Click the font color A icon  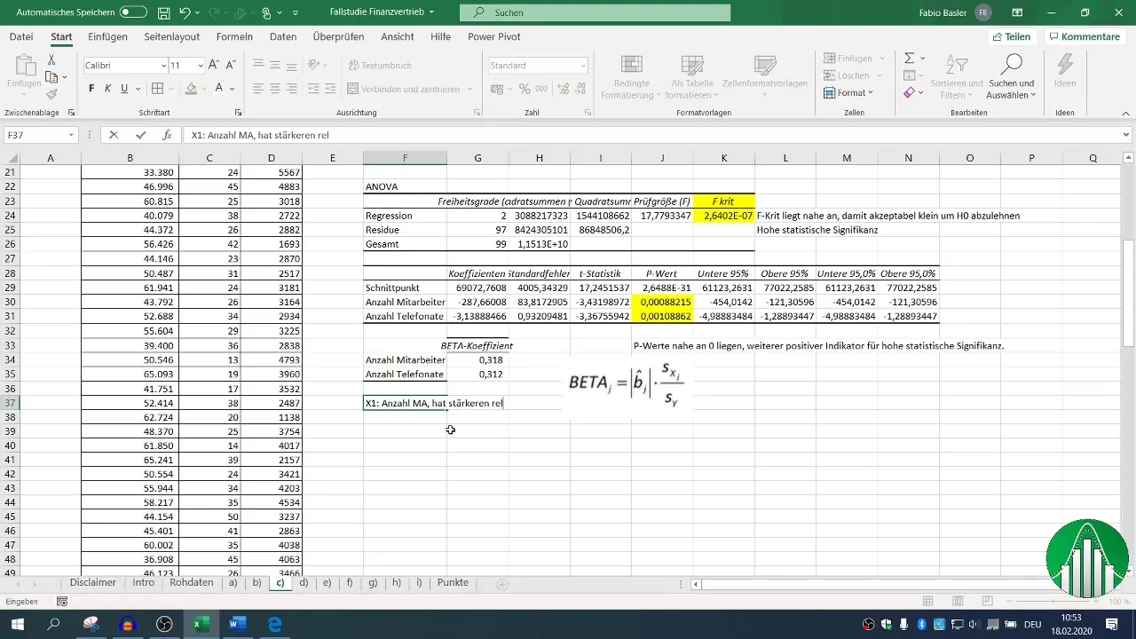219,89
